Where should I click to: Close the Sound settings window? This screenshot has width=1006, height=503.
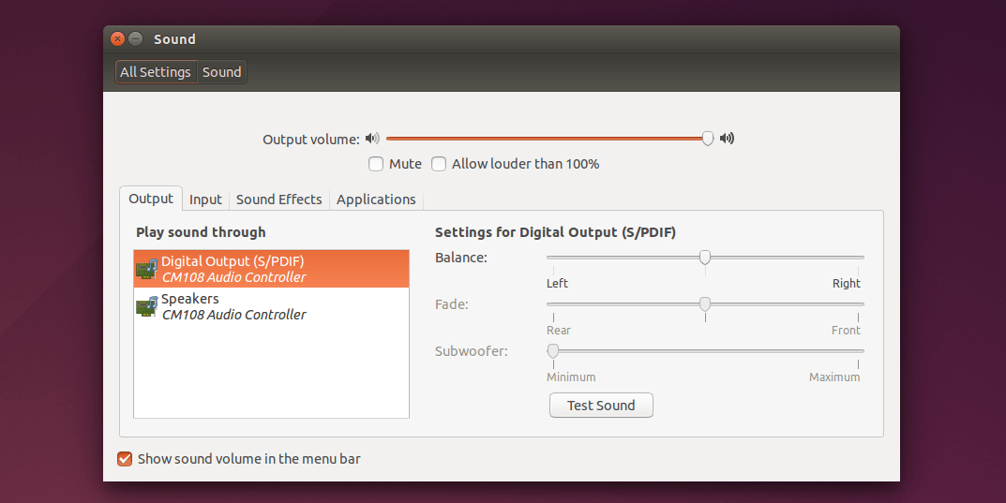coord(117,39)
